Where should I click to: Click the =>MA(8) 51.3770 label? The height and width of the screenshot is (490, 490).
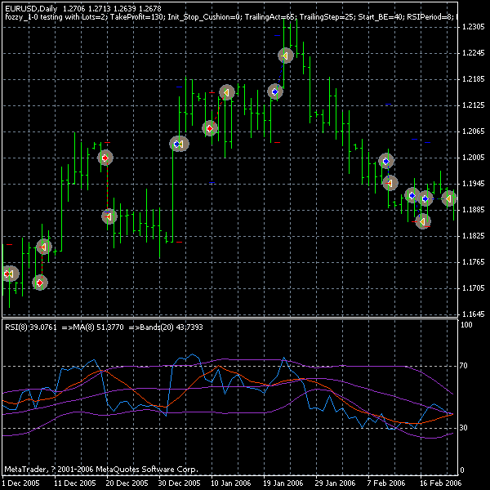click(93, 327)
